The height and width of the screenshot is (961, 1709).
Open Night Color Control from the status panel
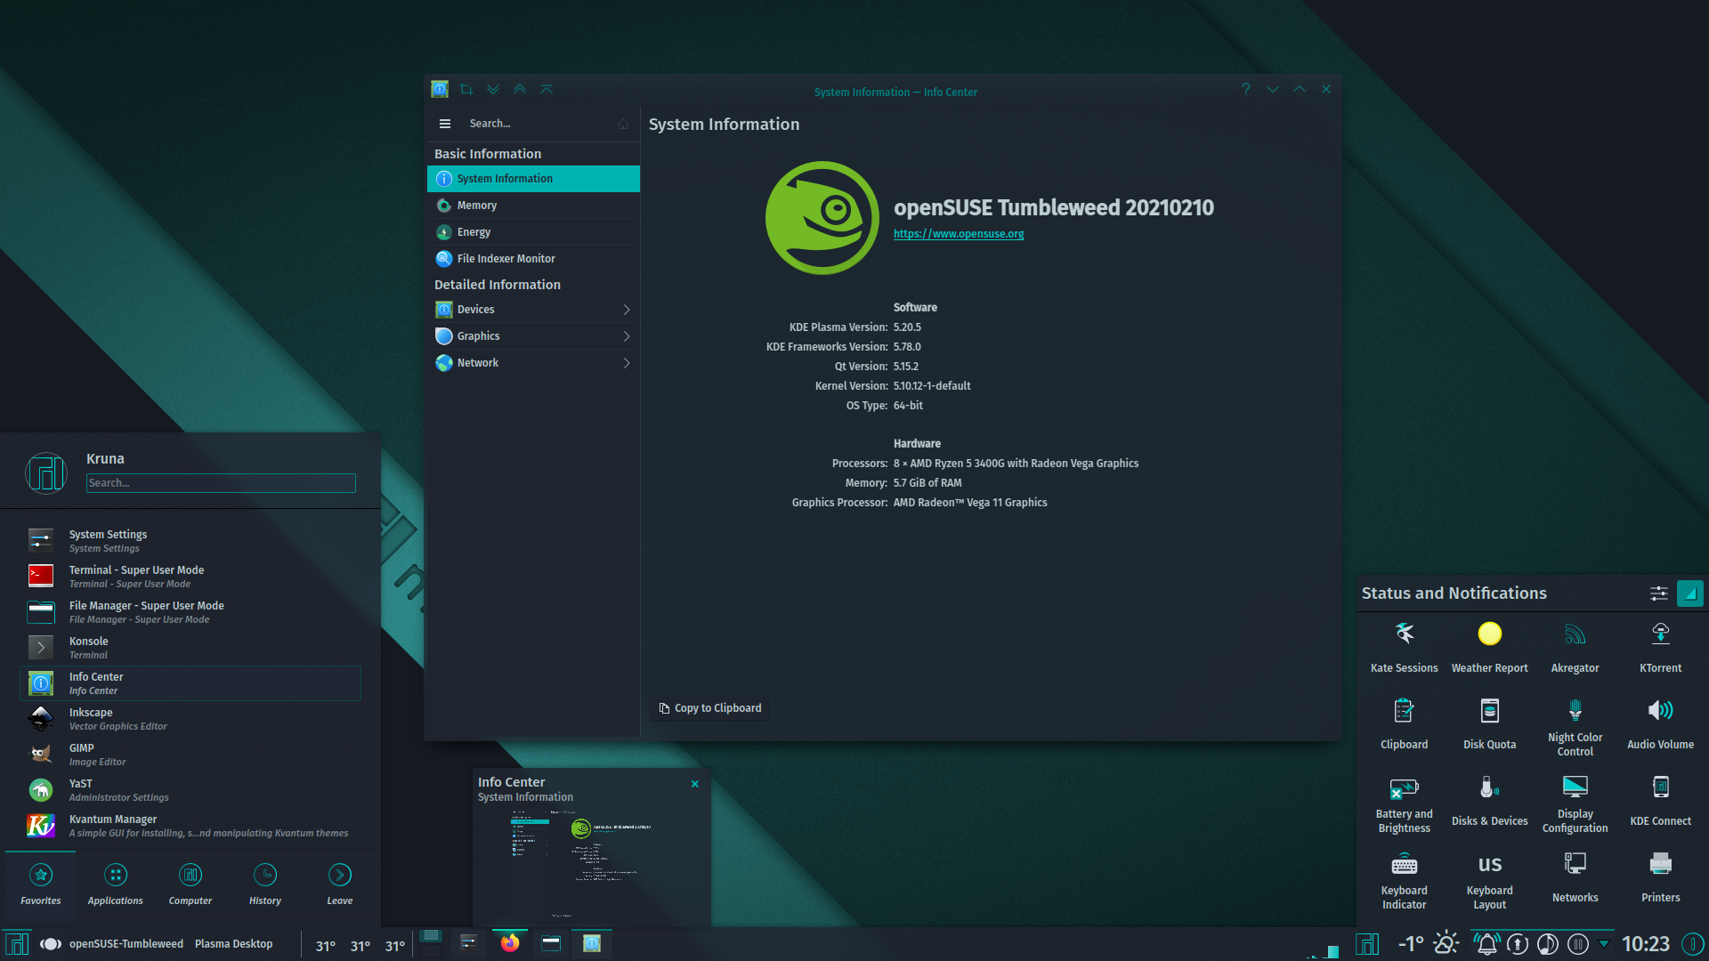pyautogui.click(x=1574, y=712)
